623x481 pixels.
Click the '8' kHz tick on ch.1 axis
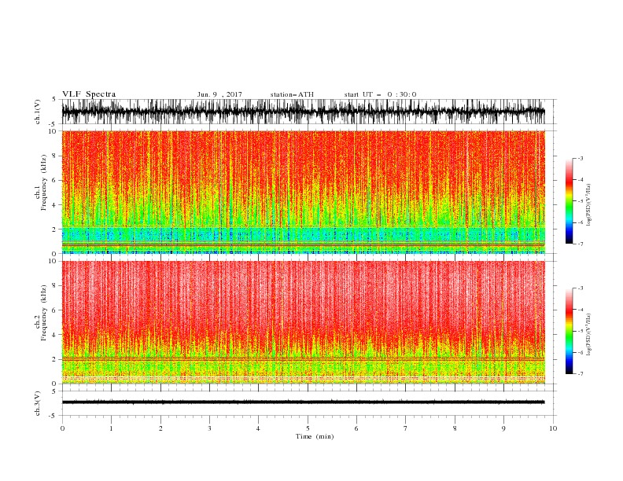(x=55, y=156)
